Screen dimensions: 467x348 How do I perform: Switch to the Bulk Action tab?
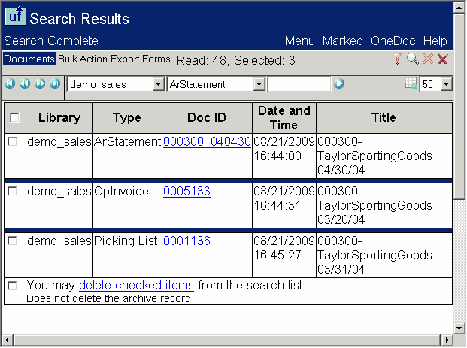83,59
